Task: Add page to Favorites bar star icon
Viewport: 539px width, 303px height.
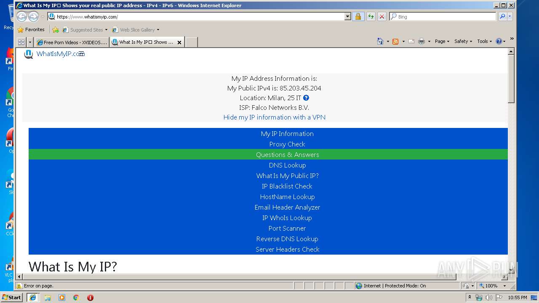Action: point(55,30)
